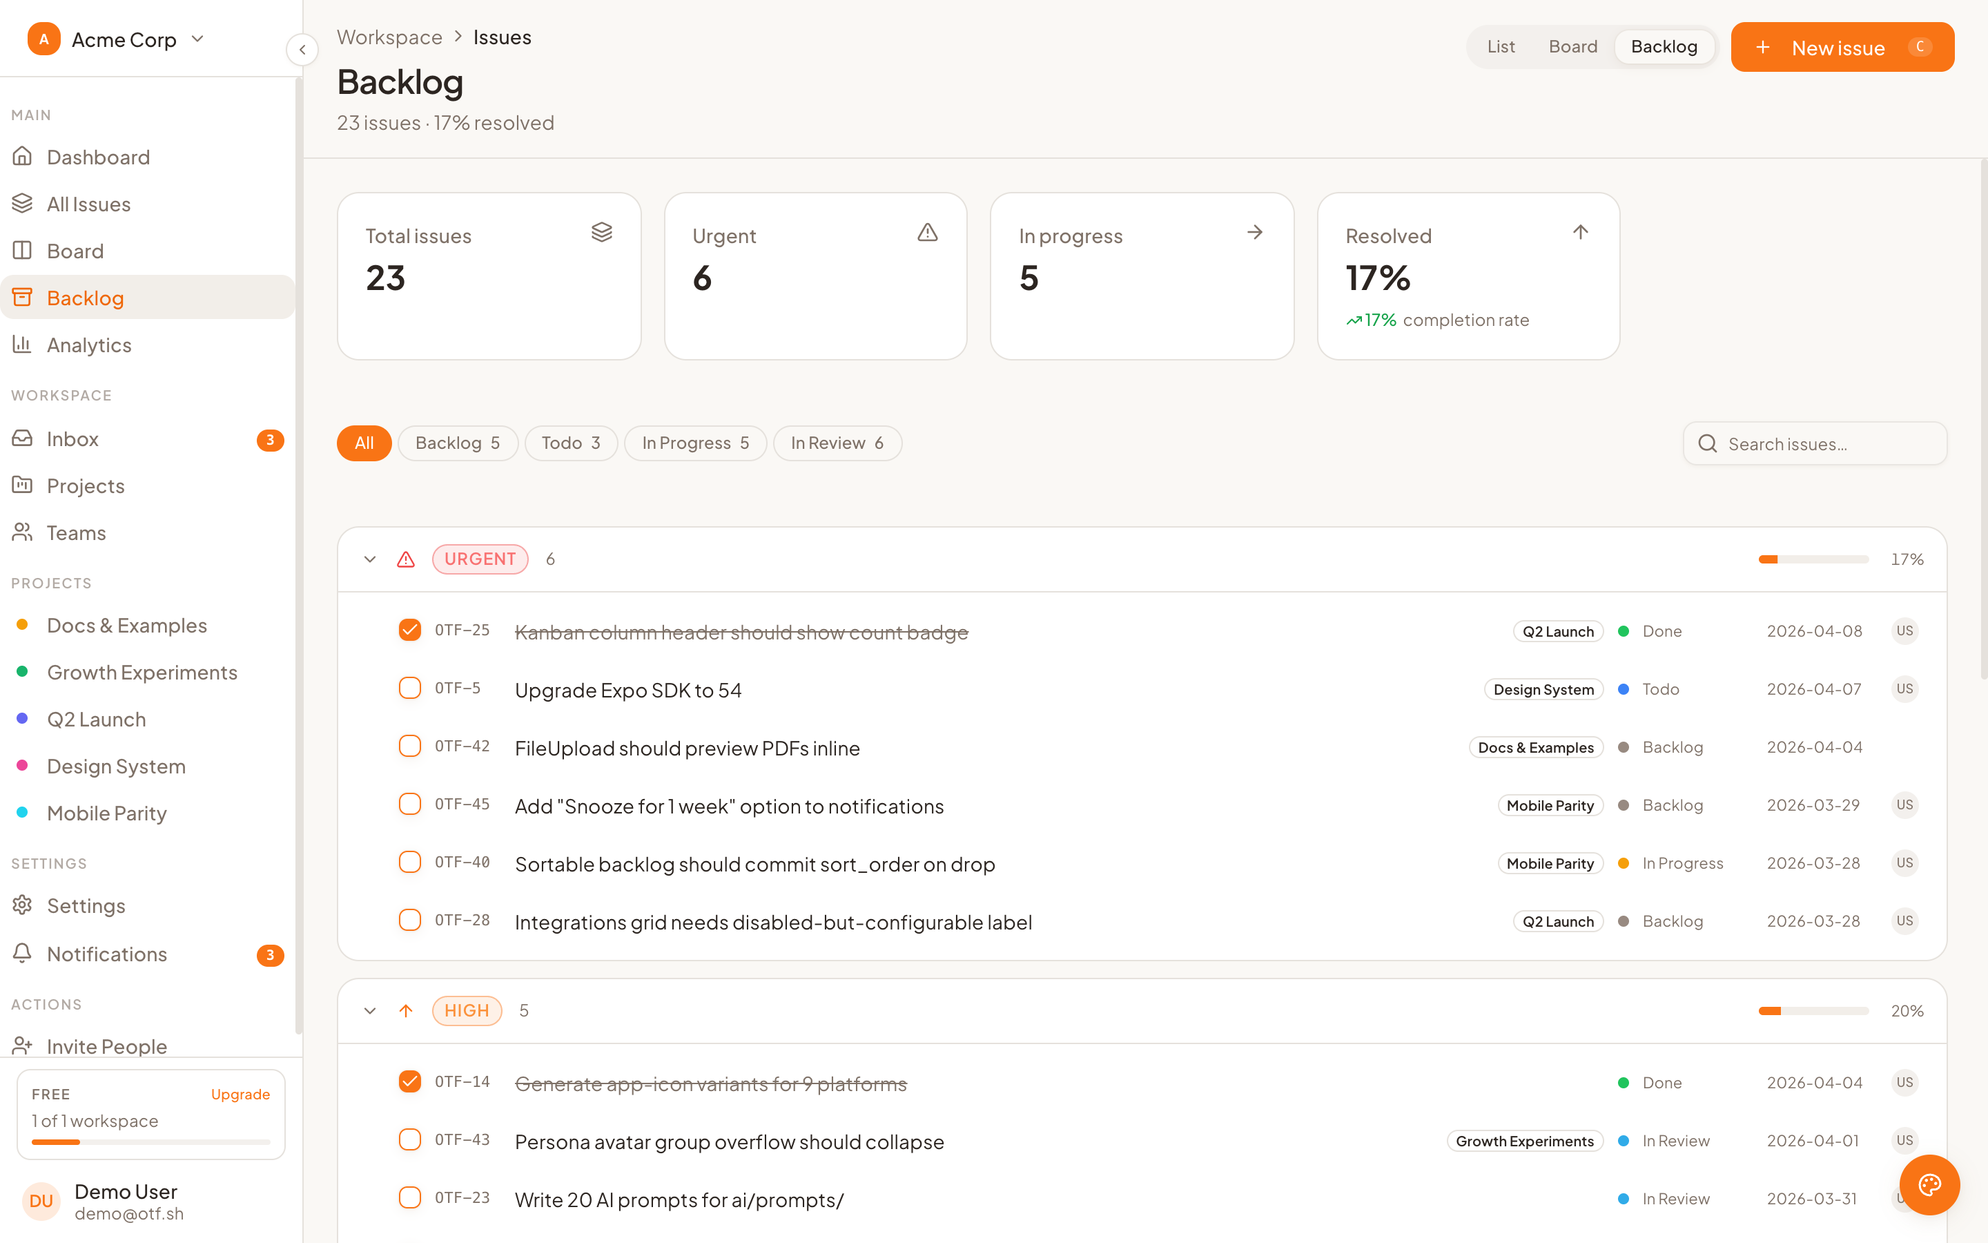
Task: Check the OTF-5 Upgrade Expo SDK checkbox
Action: point(410,687)
